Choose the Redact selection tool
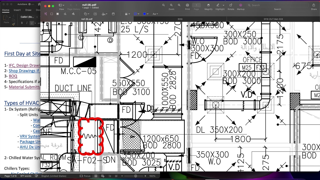Viewport: 320px width, 180px height. point(57,14)
